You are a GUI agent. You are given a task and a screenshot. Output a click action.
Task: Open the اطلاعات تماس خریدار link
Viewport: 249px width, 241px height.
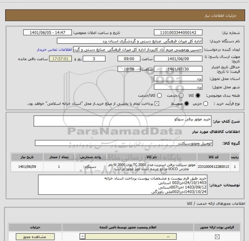pyautogui.click(x=54, y=50)
